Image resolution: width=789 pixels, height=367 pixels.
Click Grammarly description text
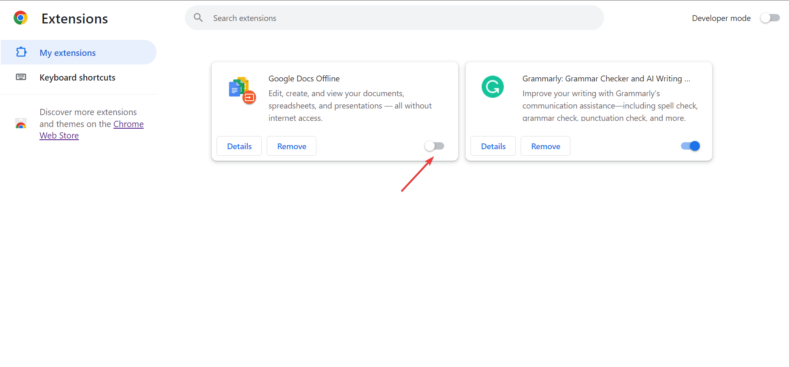click(610, 106)
